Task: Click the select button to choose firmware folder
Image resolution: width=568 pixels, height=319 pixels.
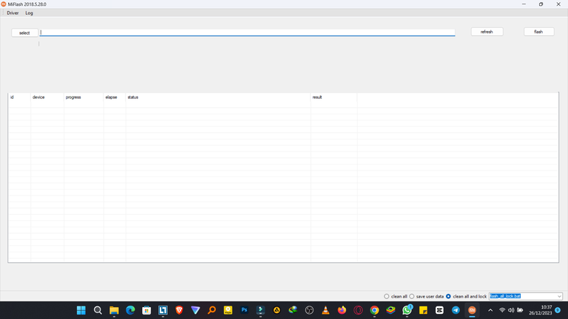Action: coord(24,33)
